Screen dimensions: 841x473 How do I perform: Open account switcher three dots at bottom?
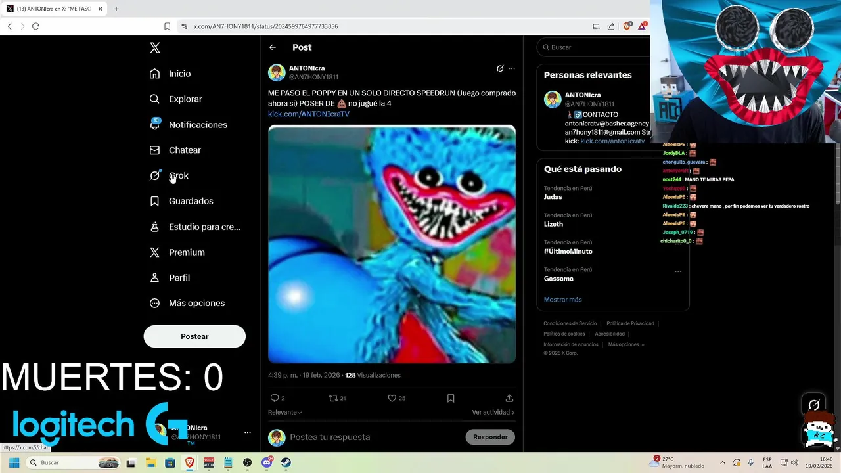[248, 432]
